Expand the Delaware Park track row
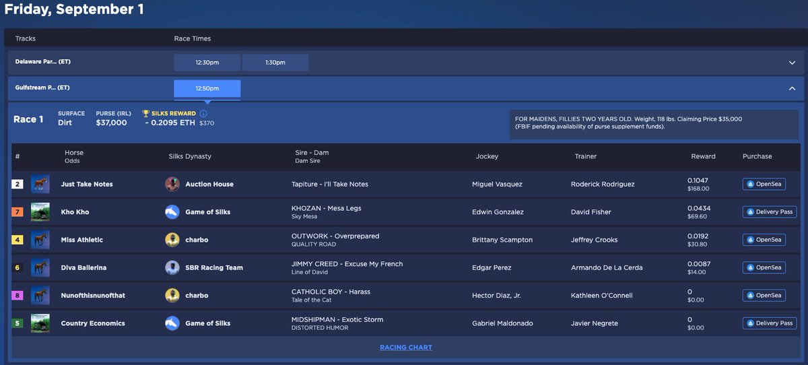The width and height of the screenshot is (808, 365). pos(792,63)
